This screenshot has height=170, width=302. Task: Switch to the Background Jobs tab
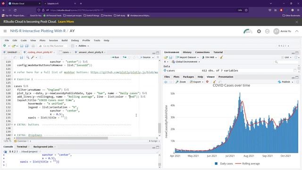point(43,147)
